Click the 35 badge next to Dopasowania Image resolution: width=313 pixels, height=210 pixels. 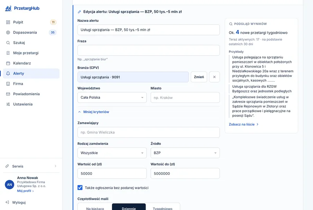pos(53,32)
